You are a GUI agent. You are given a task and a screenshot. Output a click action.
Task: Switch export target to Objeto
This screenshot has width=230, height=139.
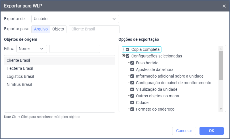pos(58,29)
